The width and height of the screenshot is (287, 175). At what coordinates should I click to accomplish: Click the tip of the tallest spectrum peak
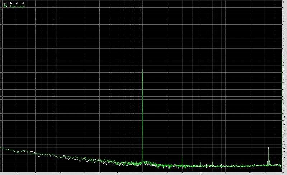tap(143, 70)
